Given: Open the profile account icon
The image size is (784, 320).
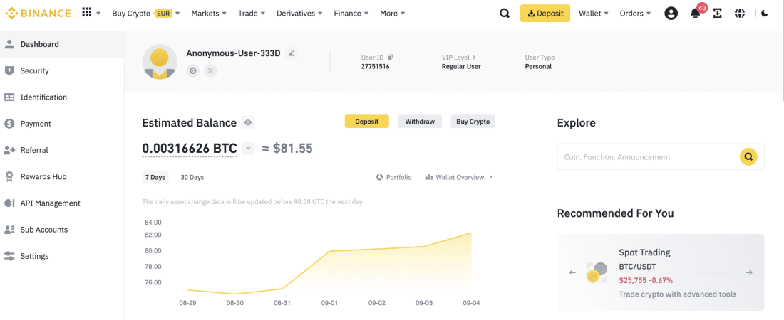Looking at the screenshot, I should (671, 14).
